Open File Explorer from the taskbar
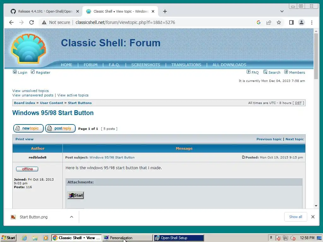 35,238
